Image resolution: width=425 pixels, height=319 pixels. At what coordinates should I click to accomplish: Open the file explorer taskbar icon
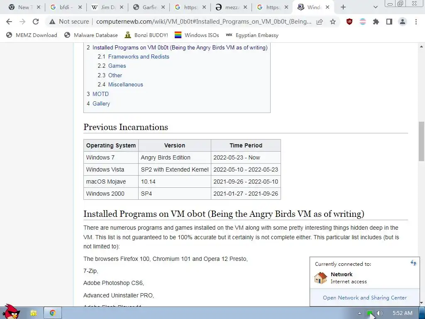point(33,313)
